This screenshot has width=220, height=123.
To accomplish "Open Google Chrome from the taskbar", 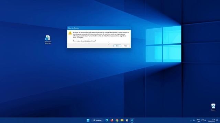I will 117,120.
